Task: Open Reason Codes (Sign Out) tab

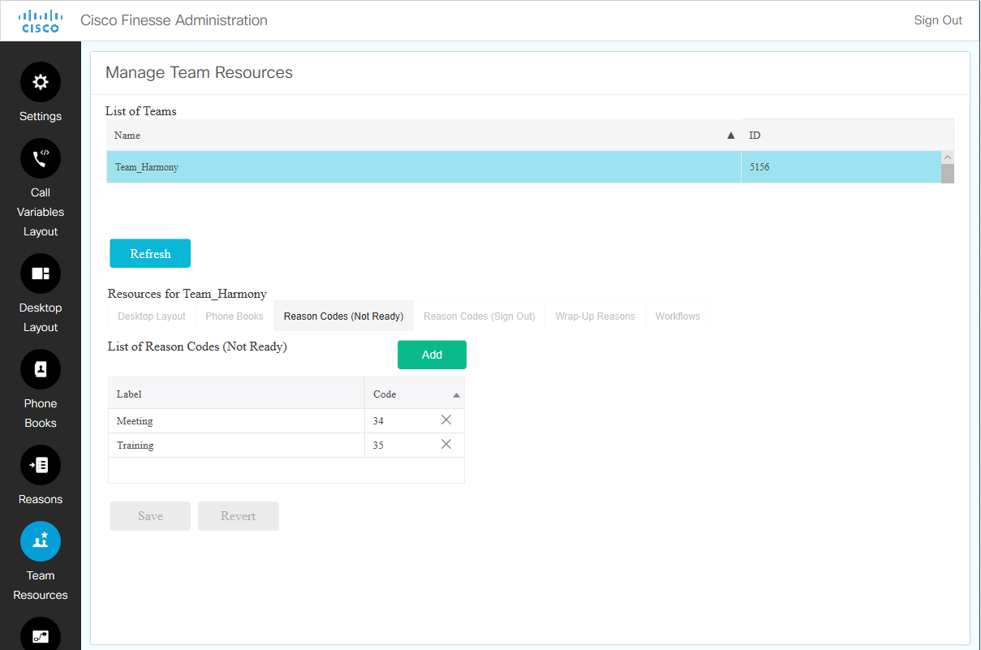Action: 480,316
